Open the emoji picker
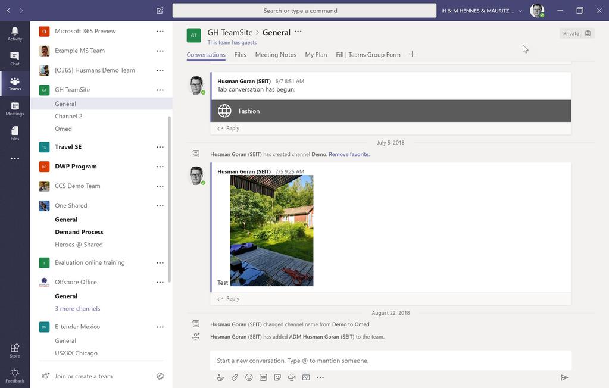Image resolution: width=609 pixels, height=388 pixels. 249,377
